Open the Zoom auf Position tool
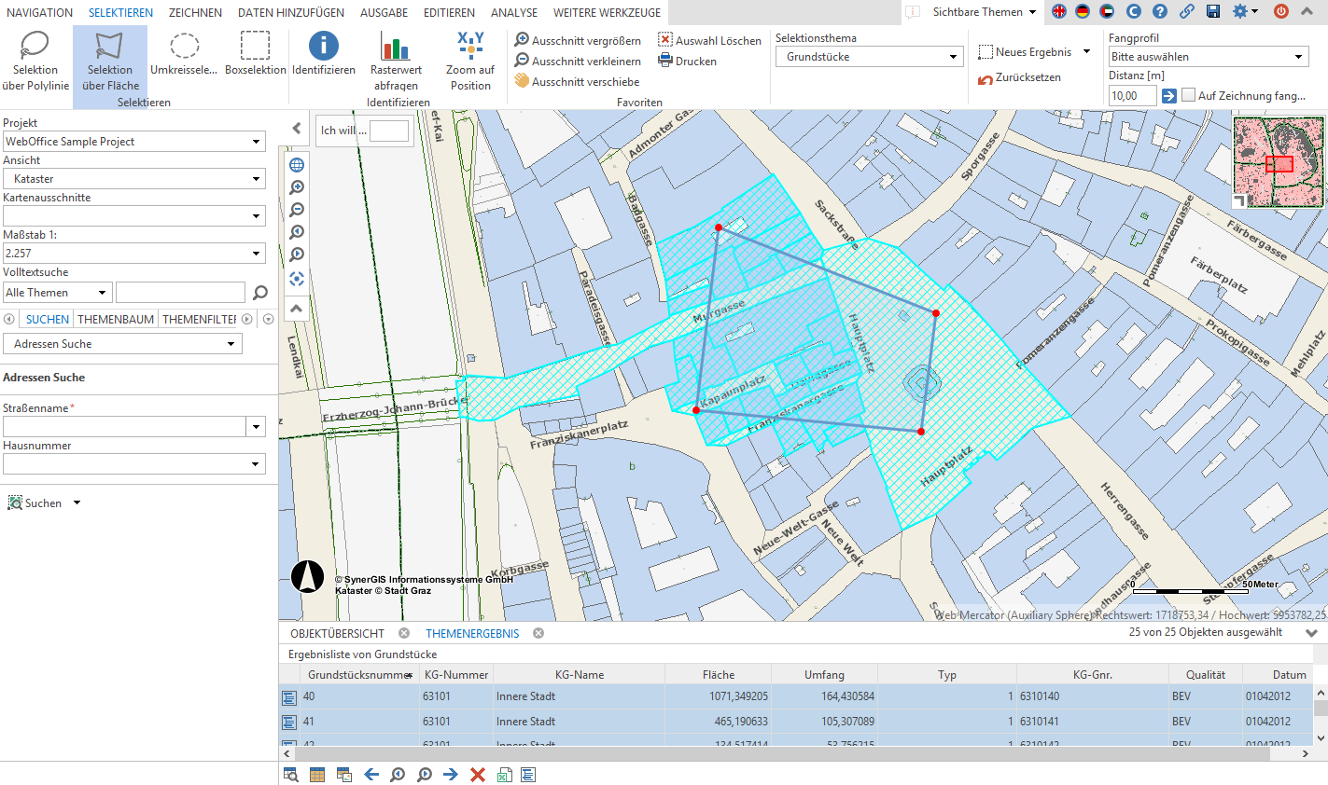This screenshot has height=785, width=1328. point(469,58)
